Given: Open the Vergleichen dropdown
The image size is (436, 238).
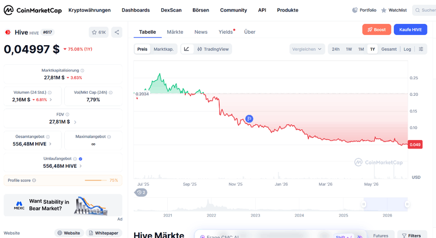Looking at the screenshot, I should click(307, 49).
